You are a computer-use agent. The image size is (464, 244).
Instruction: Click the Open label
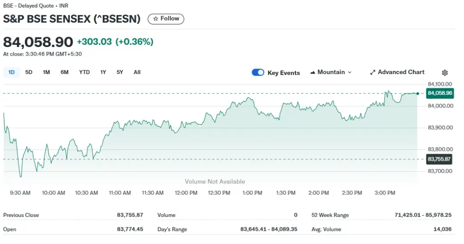[x=10, y=229]
